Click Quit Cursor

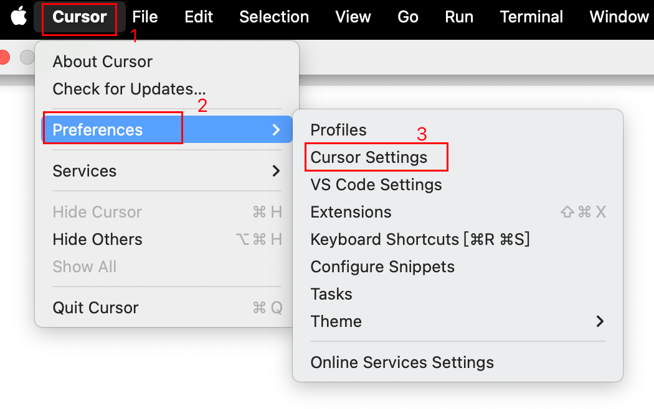coord(96,308)
